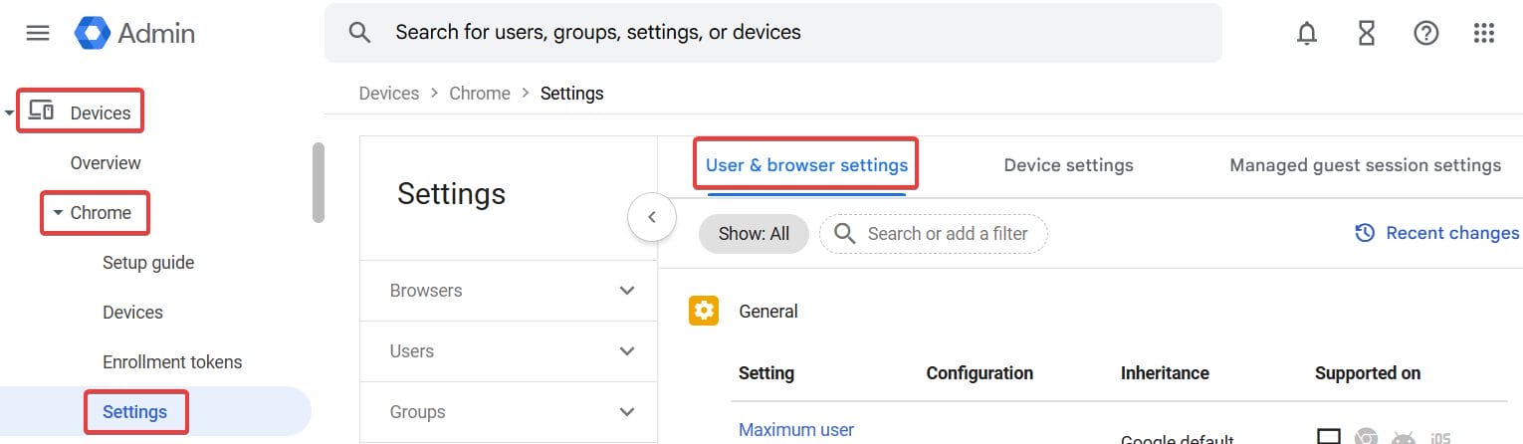
Task: Collapse the Devices section triangle
Action: [10, 113]
